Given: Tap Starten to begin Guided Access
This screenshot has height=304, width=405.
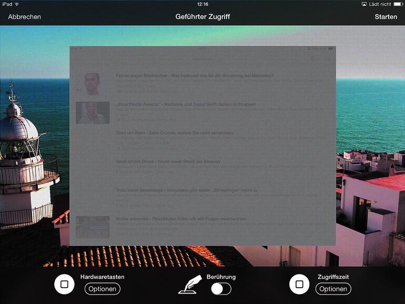Looking at the screenshot, I should pos(386,17).
